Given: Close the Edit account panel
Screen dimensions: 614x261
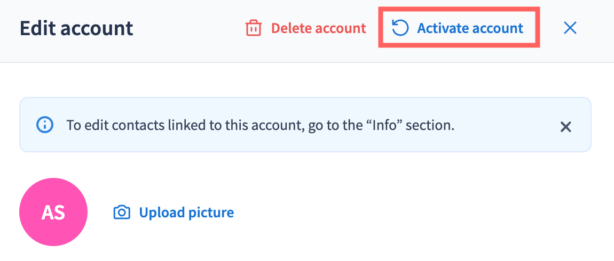Looking at the screenshot, I should tap(570, 28).
